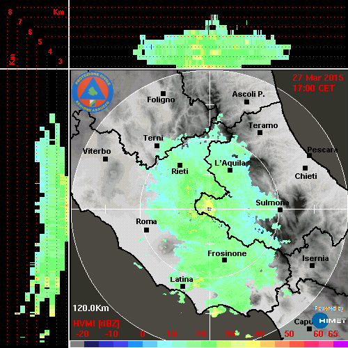Click the radar center crosshair point
The image size is (348, 348).
click(x=209, y=209)
